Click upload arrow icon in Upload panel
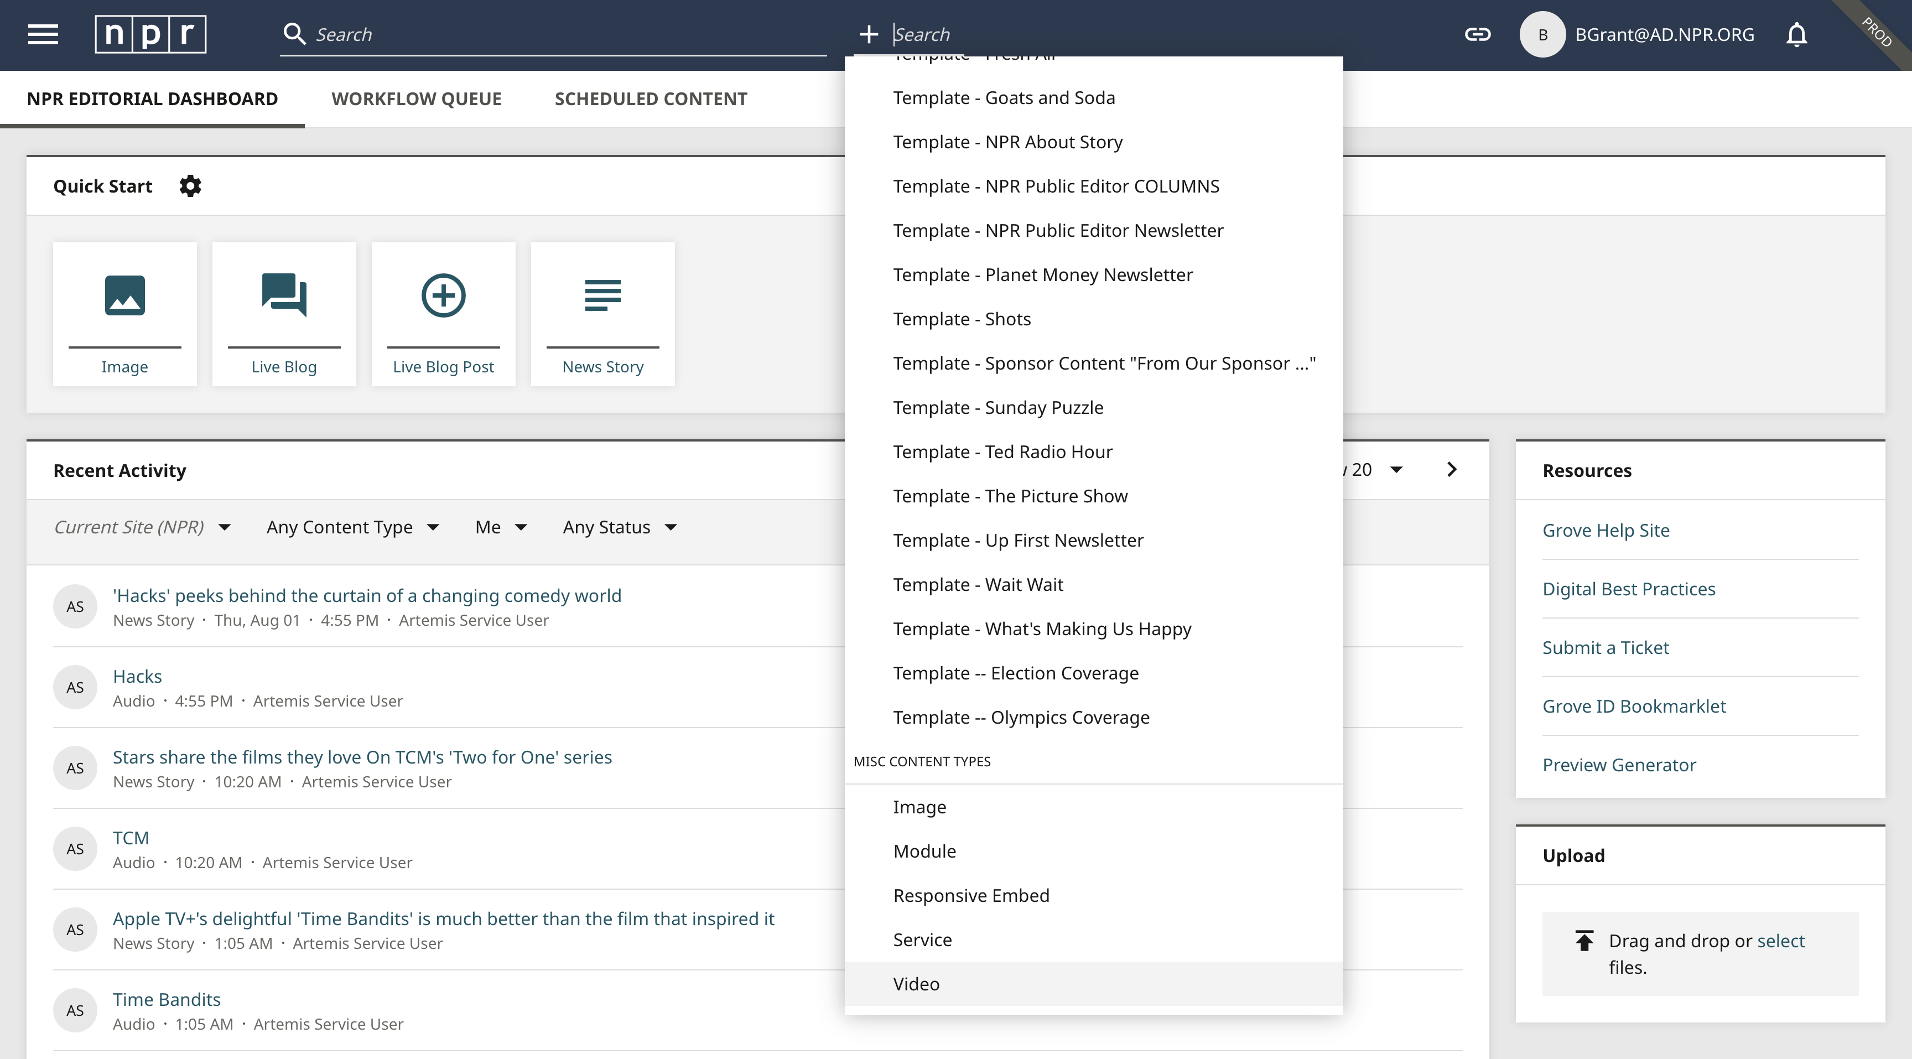This screenshot has width=1912, height=1059. click(1584, 940)
